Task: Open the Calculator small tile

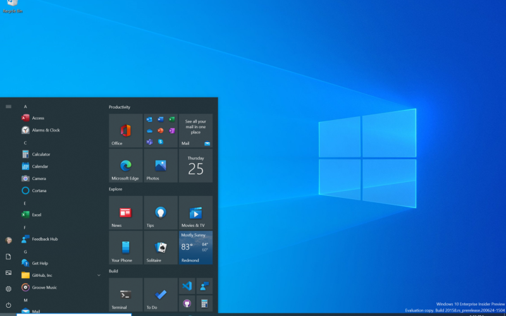Action: (x=204, y=303)
